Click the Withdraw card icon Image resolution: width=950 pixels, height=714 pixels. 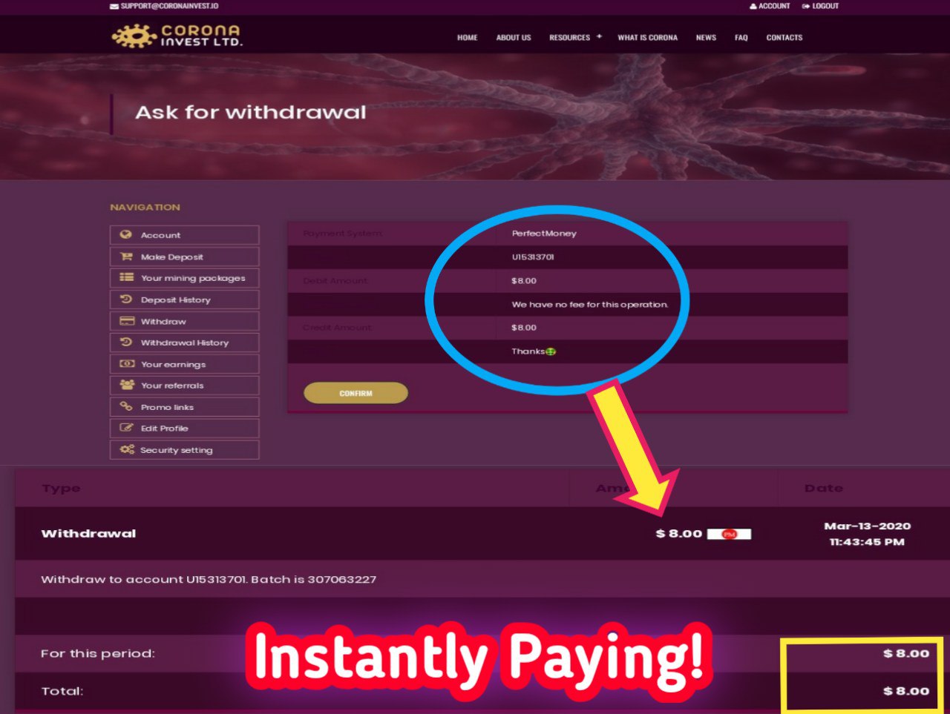click(x=126, y=321)
